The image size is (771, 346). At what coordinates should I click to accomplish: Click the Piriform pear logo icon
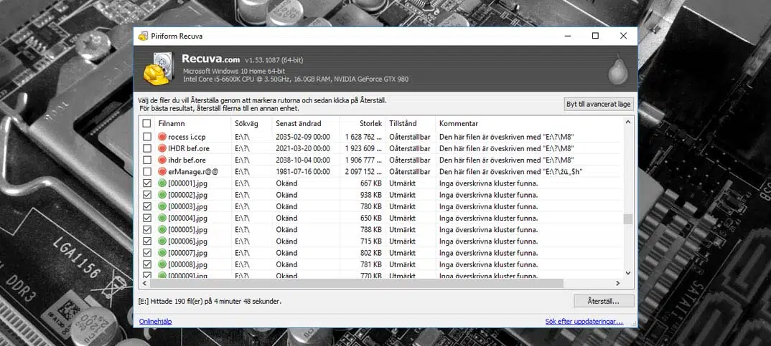[x=615, y=69]
